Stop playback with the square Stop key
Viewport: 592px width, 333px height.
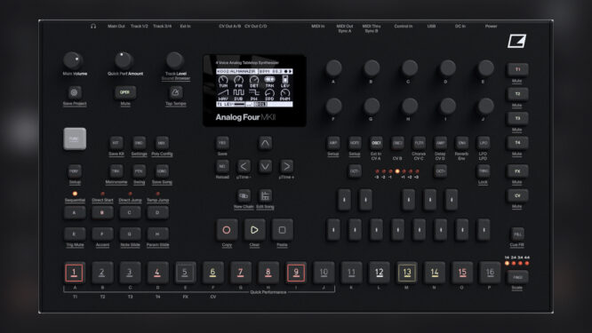[282, 230]
